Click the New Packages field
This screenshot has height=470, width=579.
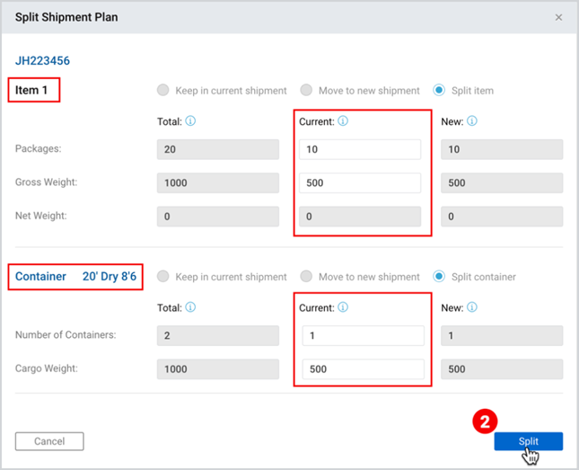coord(502,149)
